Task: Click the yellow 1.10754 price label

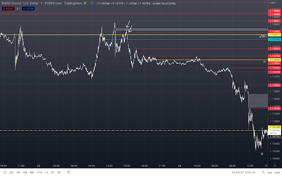Action: point(275,127)
